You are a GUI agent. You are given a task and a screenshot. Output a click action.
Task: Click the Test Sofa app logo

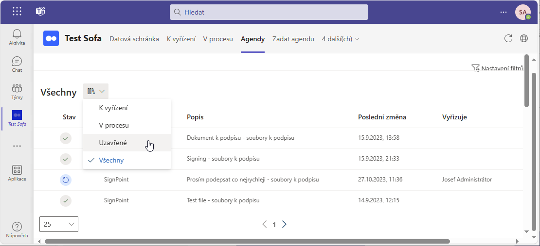click(51, 38)
